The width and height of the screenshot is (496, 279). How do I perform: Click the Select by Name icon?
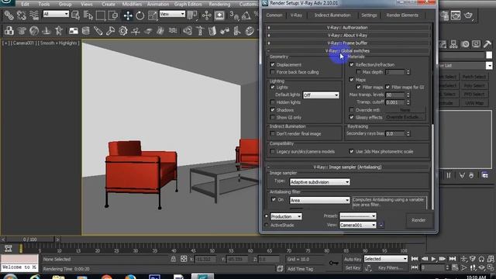click(x=88, y=15)
